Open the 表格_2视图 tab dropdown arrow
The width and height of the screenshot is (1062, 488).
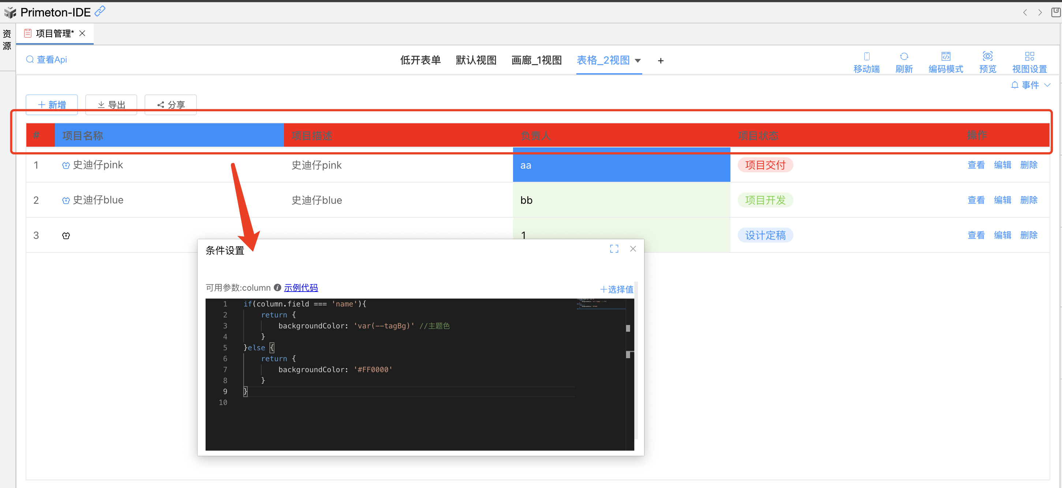coord(638,61)
